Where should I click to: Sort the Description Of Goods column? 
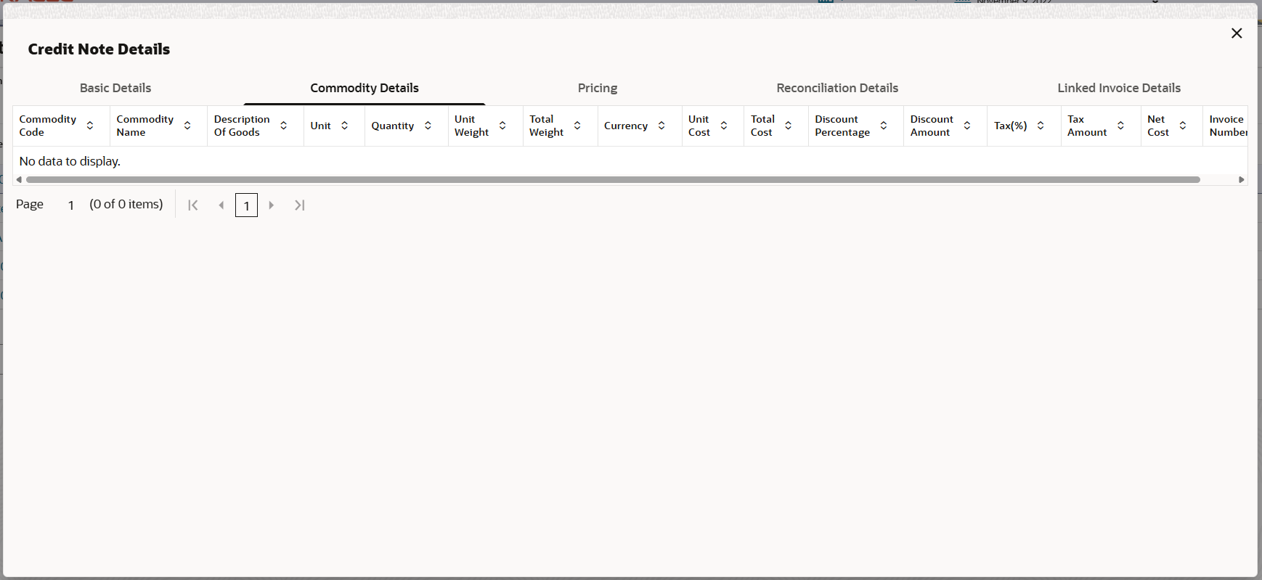click(x=284, y=126)
